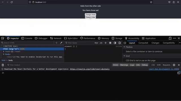Toggle the :hov pseudo-class panel
181x101 pixels.
point(96,43)
